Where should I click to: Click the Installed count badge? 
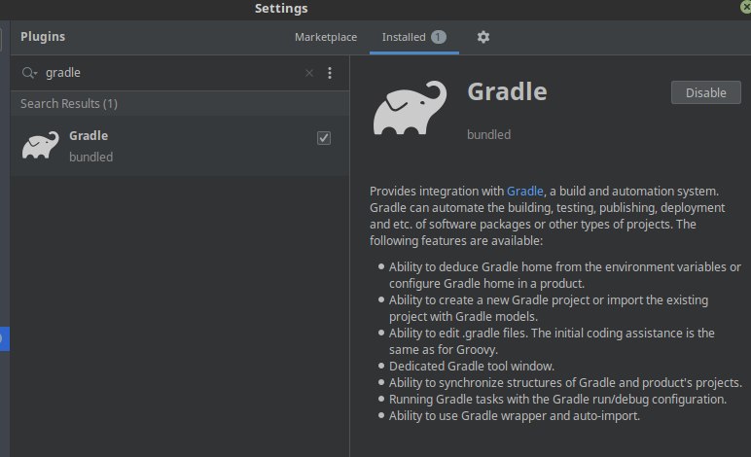coord(438,37)
